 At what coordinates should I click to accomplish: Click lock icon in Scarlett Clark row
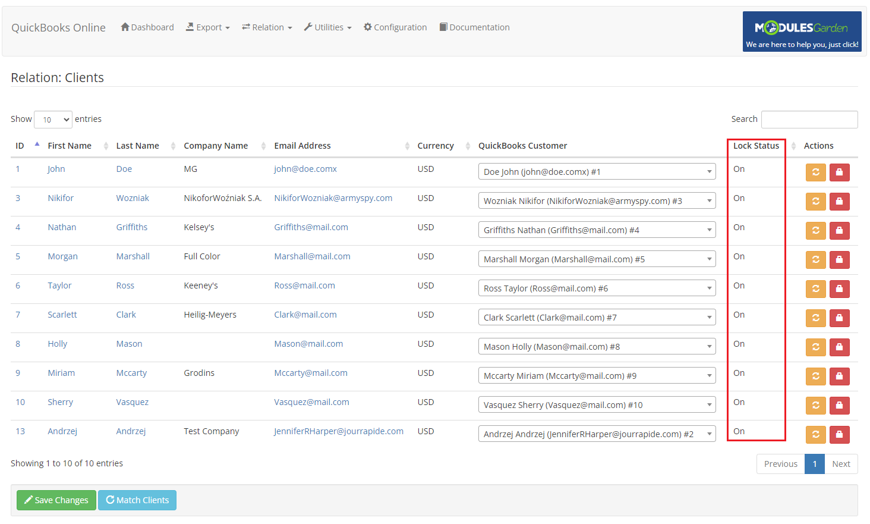(x=839, y=318)
